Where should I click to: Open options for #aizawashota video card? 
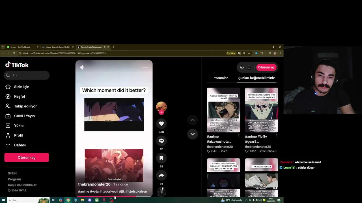(x=238, y=136)
